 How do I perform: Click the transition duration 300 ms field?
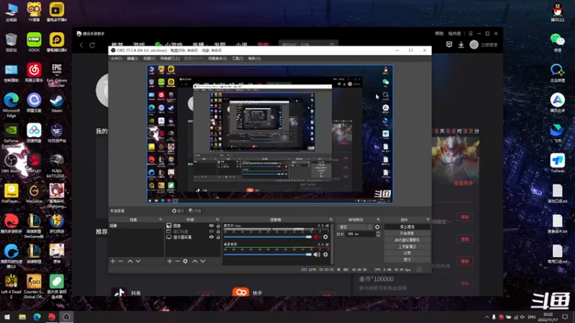click(360, 234)
